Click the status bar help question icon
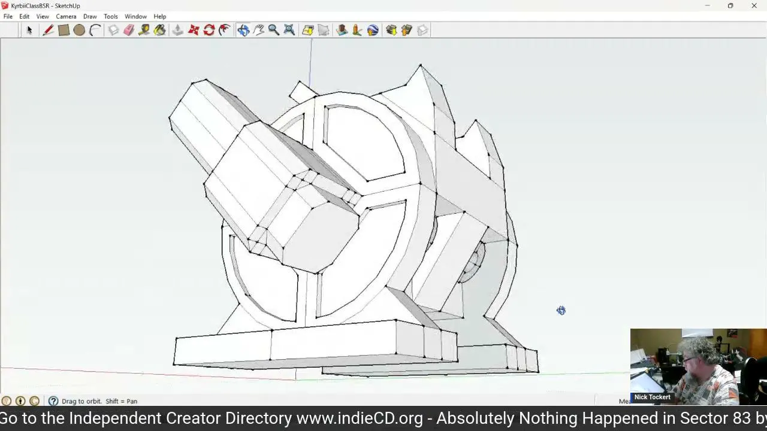Viewport: 767px width, 431px height. [x=53, y=401]
